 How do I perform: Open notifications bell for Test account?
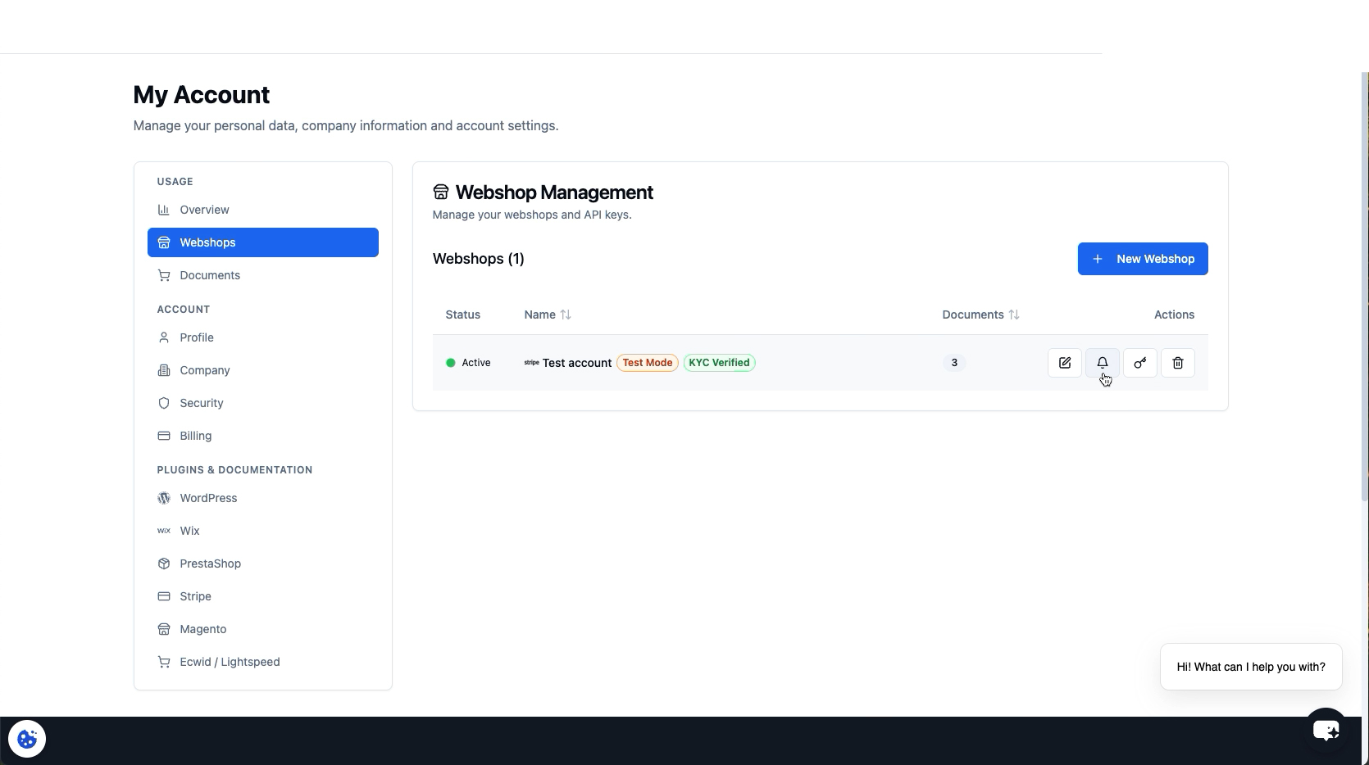click(x=1102, y=363)
